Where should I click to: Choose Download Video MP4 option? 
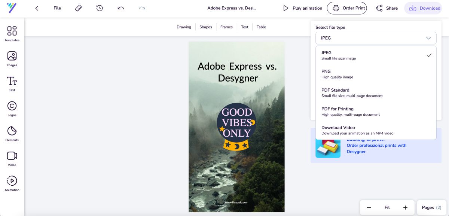pos(376,130)
